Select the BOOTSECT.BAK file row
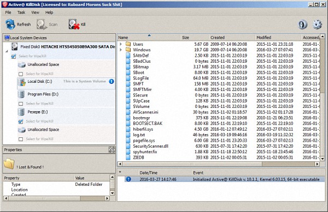The image size is (328, 212). 218,123
